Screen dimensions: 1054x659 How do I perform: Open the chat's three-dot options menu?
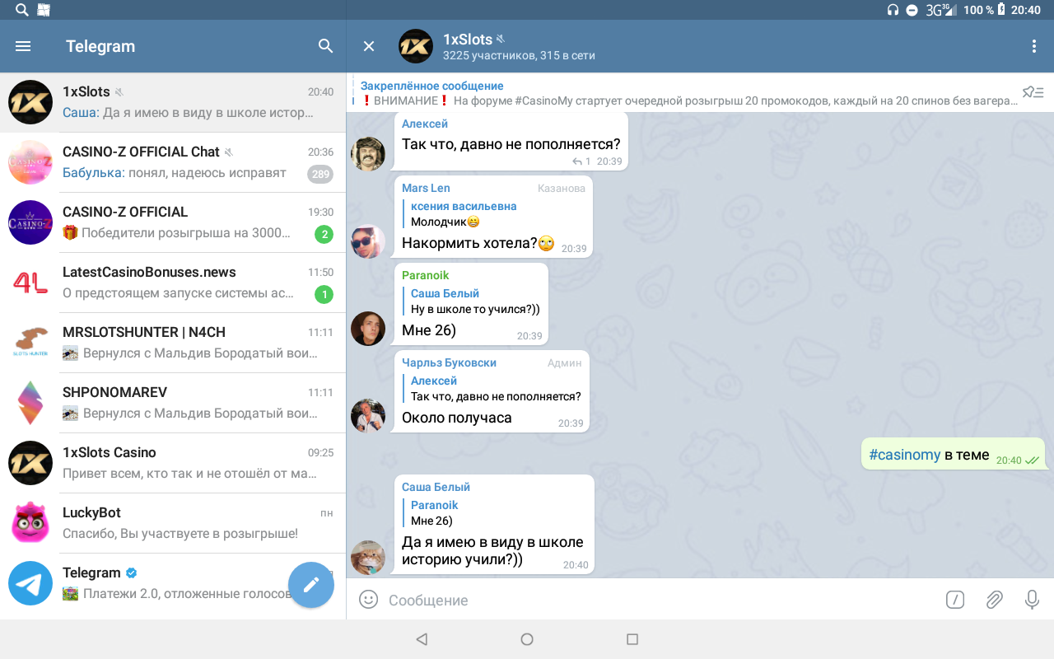point(1034,46)
